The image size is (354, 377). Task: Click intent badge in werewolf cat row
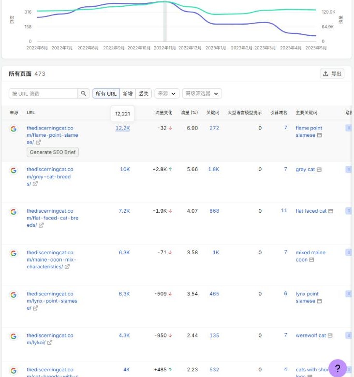tap(349, 335)
